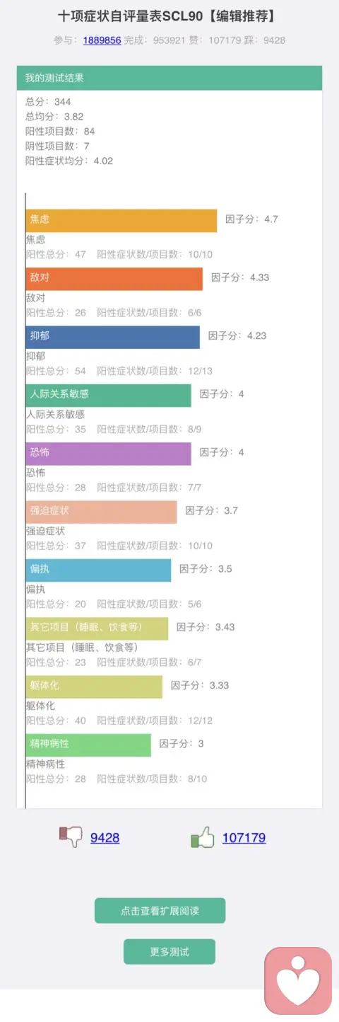
Task: Click the thumbs-up icon
Action: (x=203, y=838)
